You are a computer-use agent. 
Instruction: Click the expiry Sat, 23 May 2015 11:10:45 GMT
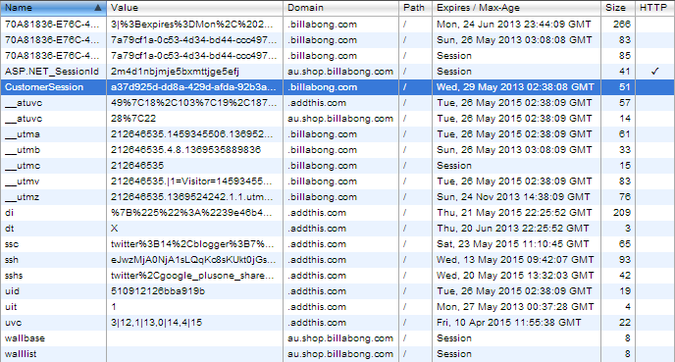[x=513, y=244]
